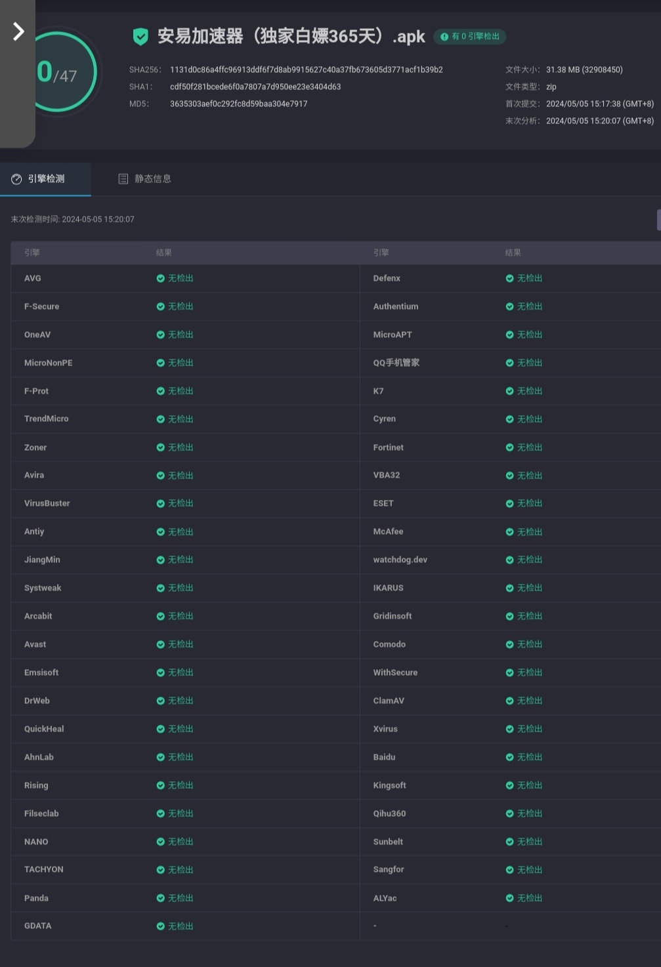
Task: Select the MD5 hash value 3635303a...
Action: pyautogui.click(x=239, y=104)
